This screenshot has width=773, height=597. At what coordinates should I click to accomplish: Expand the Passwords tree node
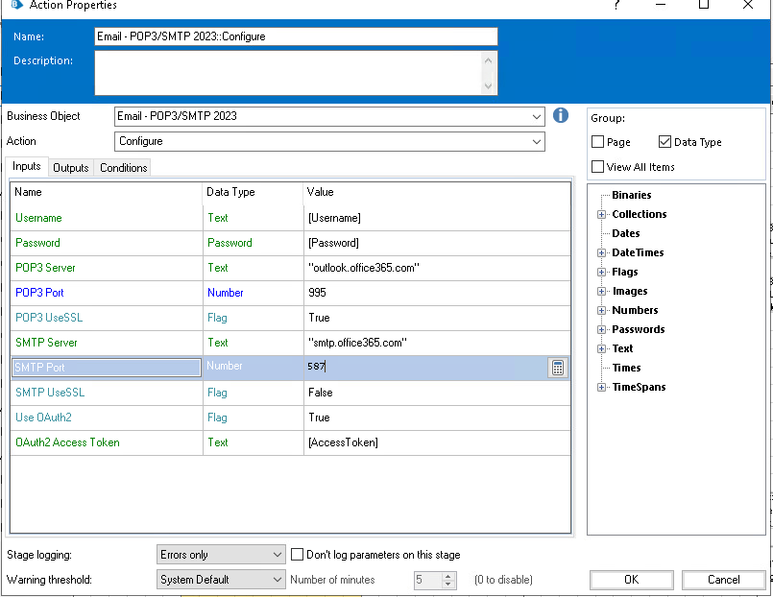(x=601, y=330)
